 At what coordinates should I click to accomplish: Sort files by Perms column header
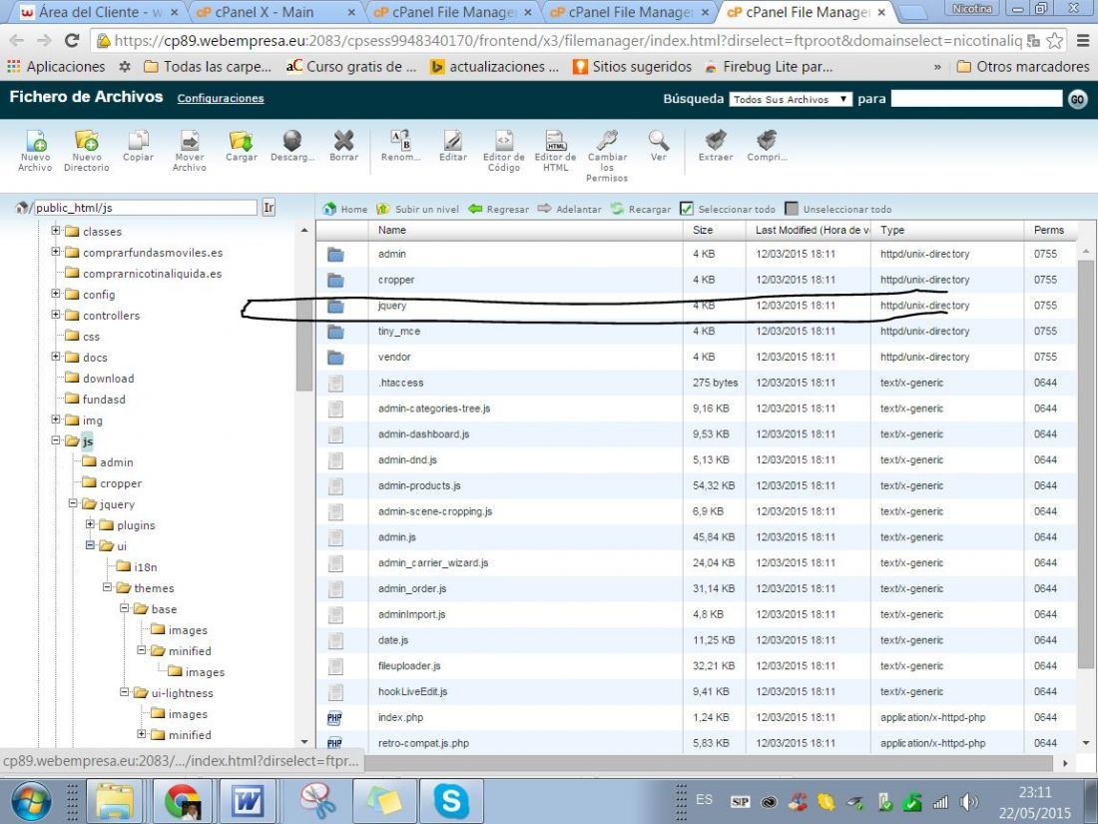point(1049,230)
